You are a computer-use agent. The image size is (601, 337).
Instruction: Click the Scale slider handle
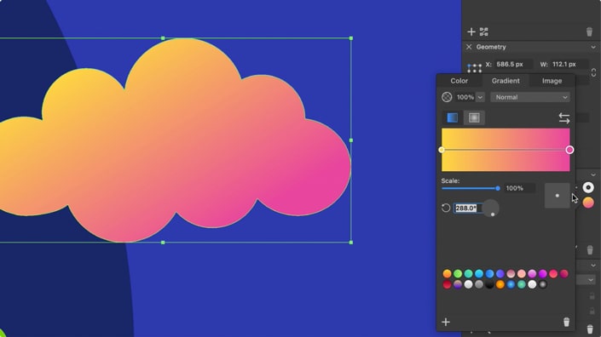tap(498, 188)
